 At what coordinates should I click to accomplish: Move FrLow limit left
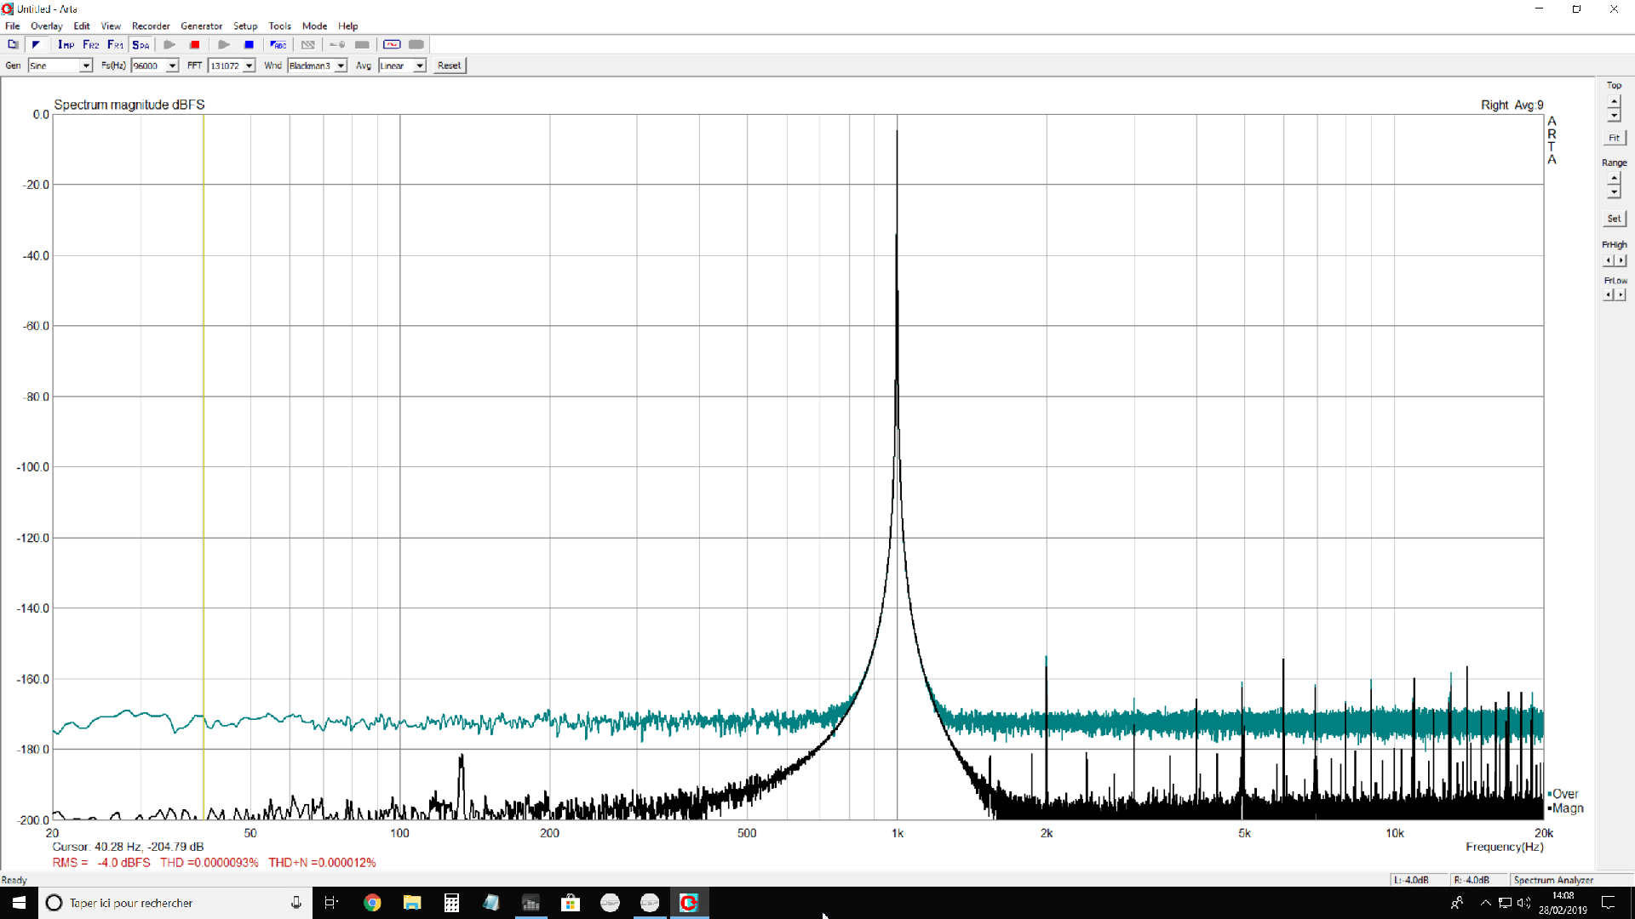[x=1609, y=294]
